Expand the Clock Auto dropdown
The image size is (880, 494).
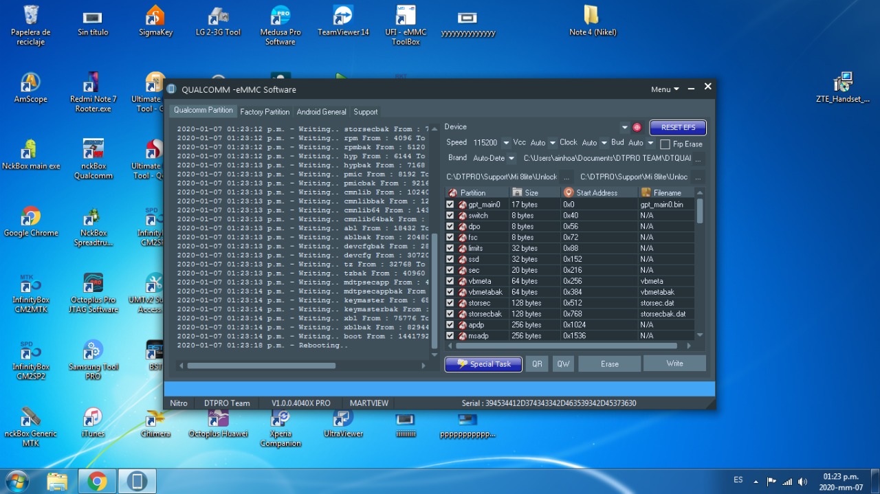[x=604, y=143]
